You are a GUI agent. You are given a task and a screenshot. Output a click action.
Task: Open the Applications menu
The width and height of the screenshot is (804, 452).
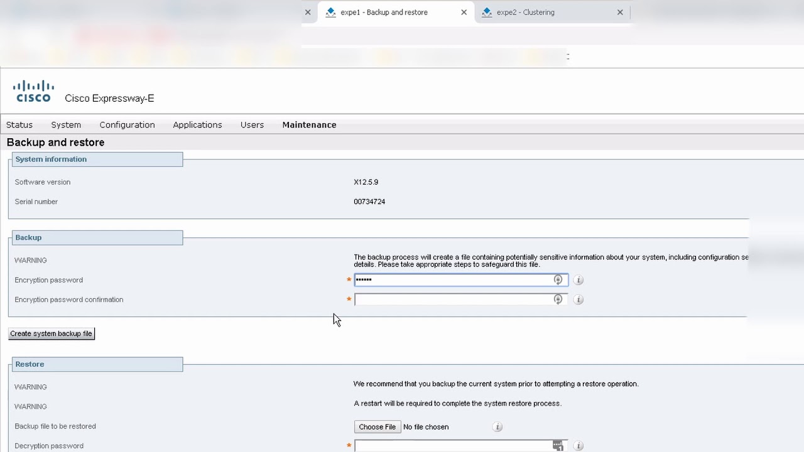(197, 125)
